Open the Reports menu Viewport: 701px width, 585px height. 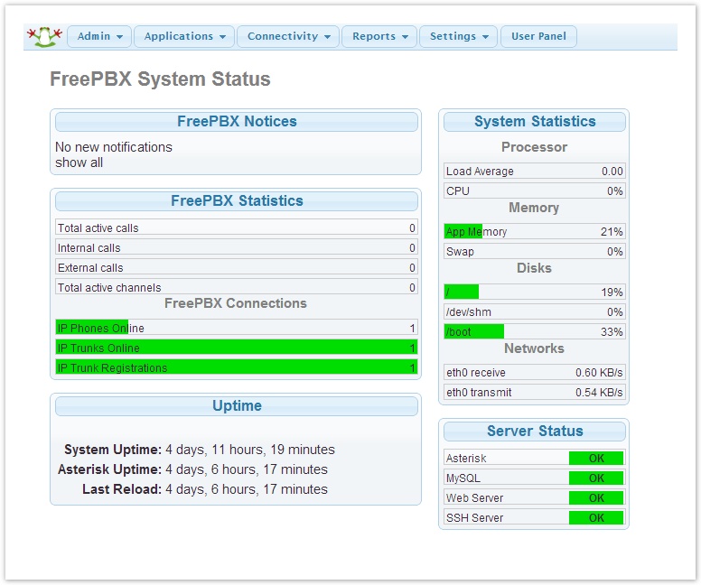(379, 36)
